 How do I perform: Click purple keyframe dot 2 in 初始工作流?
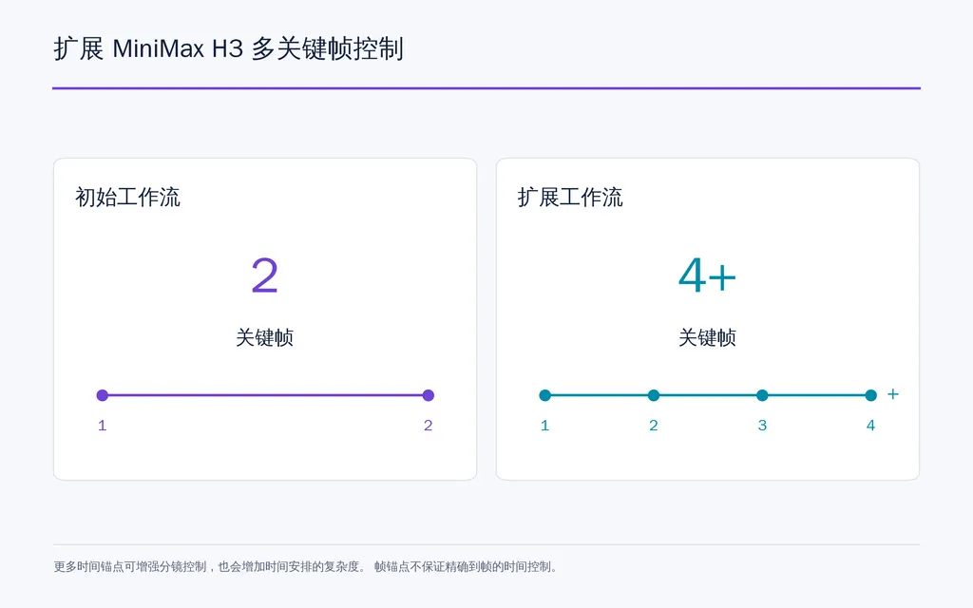coord(429,395)
